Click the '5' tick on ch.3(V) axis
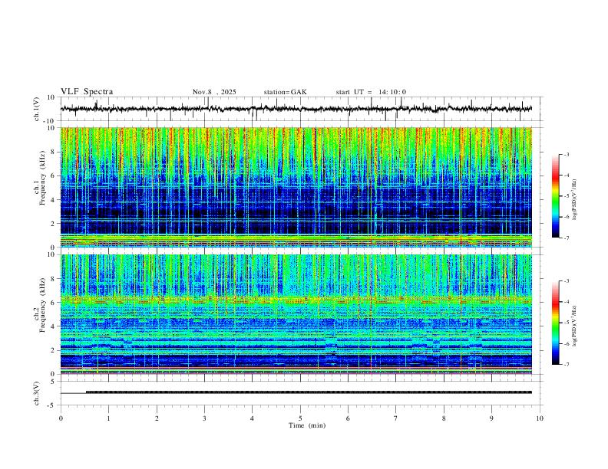Image resolution: width=608 pixels, height=469 pixels. point(54,381)
